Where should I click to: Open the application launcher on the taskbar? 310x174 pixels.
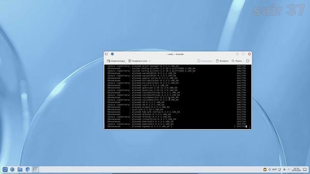tap(5, 170)
